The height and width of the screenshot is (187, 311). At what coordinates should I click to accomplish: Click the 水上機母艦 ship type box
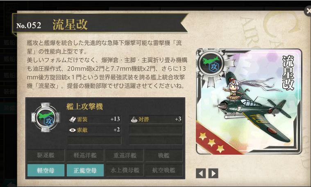pos(125,170)
